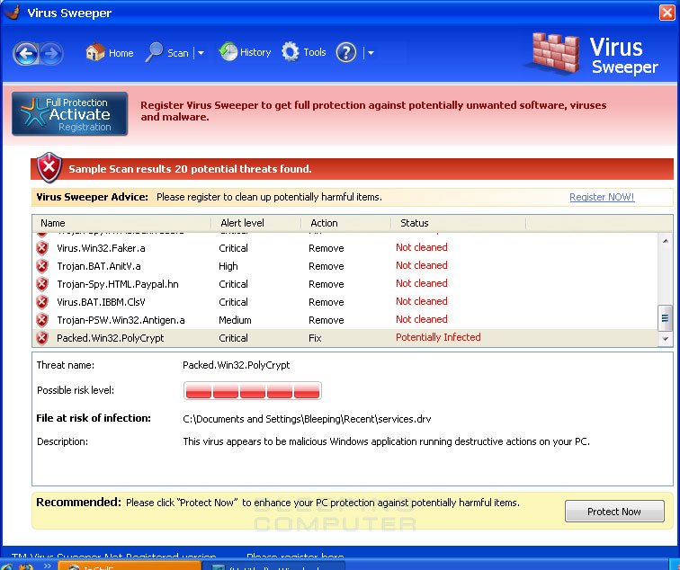Click the threat icon next to Packed.Win32.PolyCrypt

coord(42,338)
